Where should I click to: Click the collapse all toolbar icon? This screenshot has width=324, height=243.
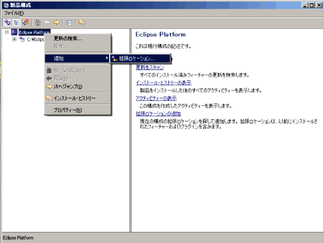(69, 22)
